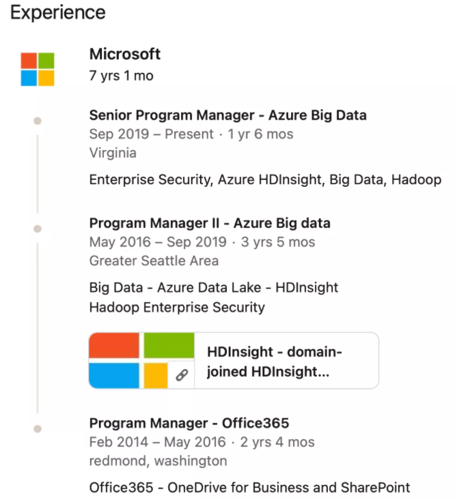Click the Experience section heading
This screenshot has height=500, width=455.
click(x=58, y=12)
